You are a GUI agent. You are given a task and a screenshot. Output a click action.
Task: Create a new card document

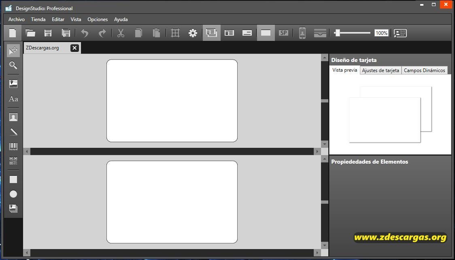click(13, 33)
